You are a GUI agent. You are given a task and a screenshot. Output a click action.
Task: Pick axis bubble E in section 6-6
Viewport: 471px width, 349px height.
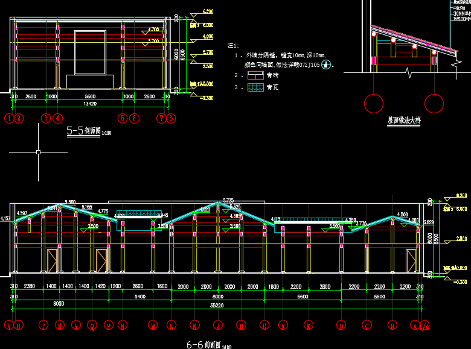(309, 325)
